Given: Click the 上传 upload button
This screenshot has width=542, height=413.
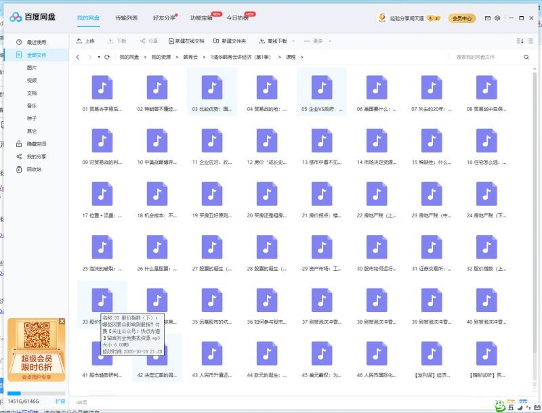Looking at the screenshot, I should tap(85, 41).
